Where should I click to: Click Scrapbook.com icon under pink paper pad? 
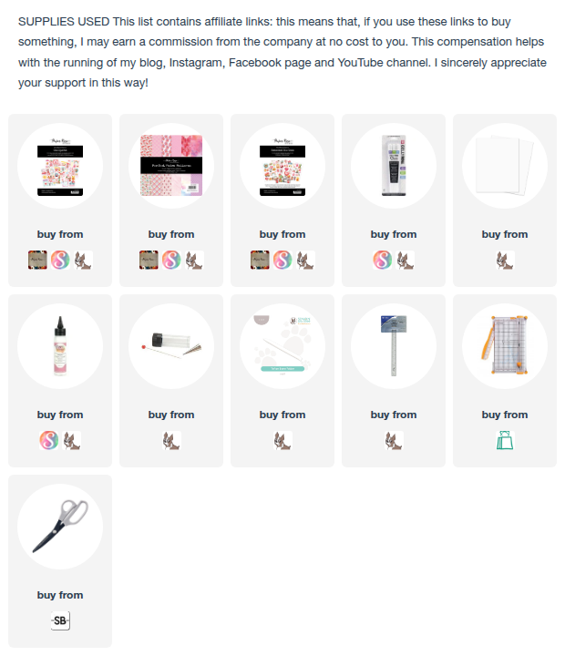tap(171, 260)
